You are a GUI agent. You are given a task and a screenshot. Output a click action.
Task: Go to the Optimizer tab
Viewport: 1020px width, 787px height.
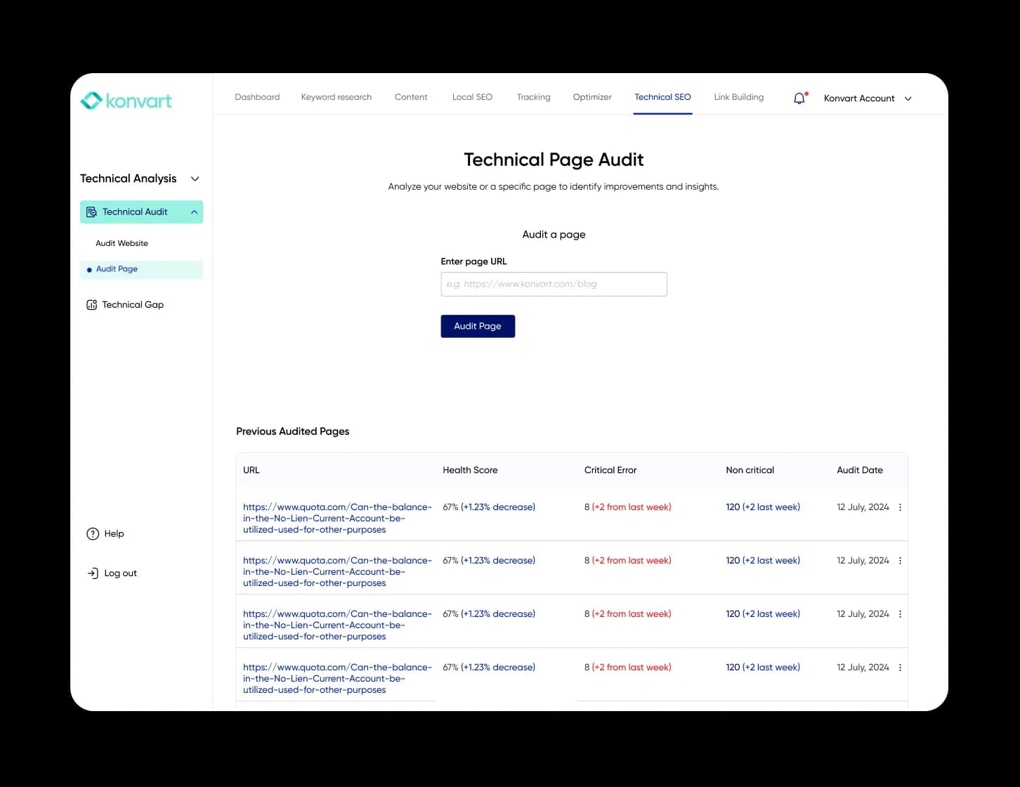tap(592, 98)
